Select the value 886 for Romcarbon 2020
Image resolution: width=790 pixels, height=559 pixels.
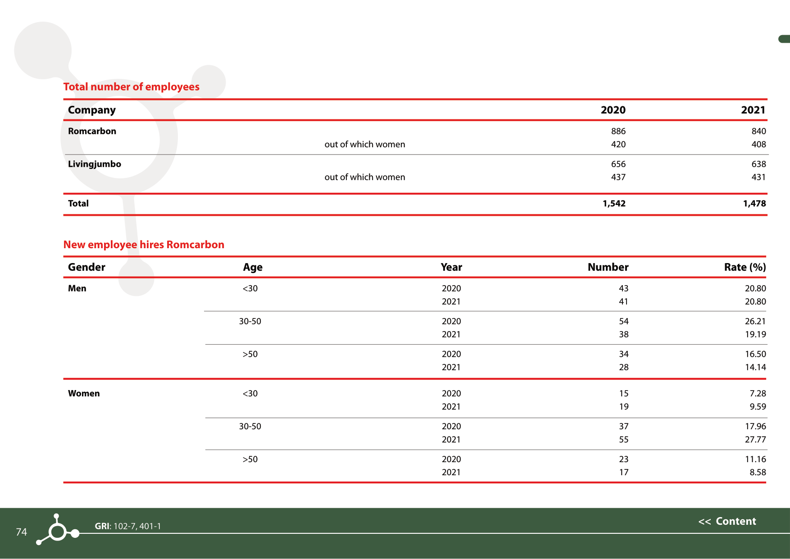(618, 131)
